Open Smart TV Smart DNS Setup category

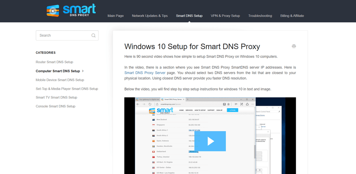[x=57, y=97]
